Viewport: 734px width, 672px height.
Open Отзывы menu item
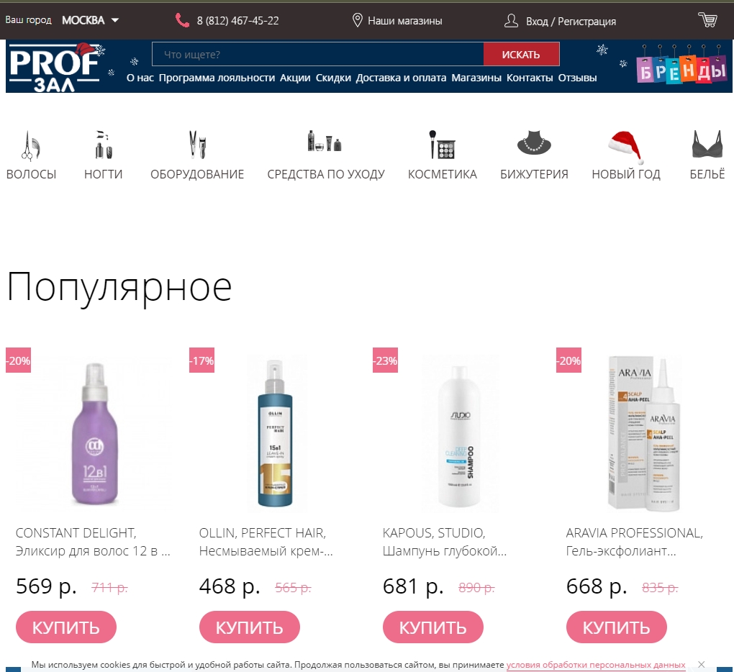[577, 78]
